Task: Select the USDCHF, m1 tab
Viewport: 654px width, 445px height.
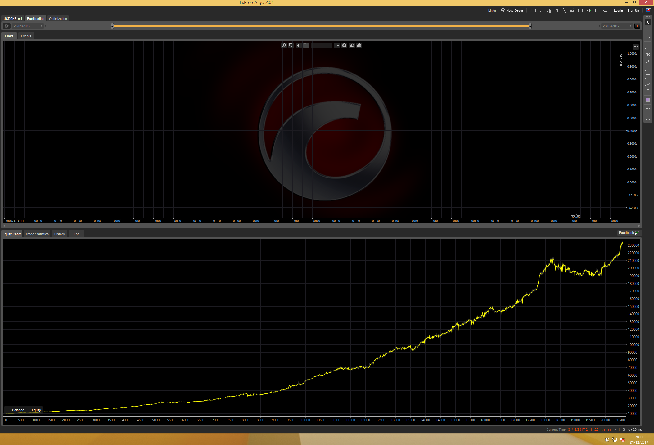Action: pos(13,19)
